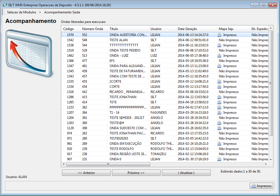The width and height of the screenshot is (280, 196).
Task: Click date 2014-06-13 14:24:27.0 cell
Action: click(193, 35)
